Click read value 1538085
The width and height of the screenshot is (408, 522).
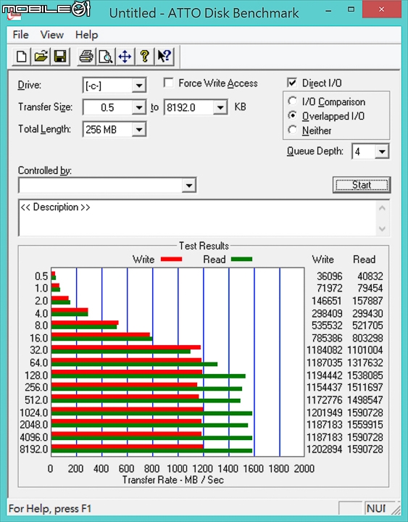click(x=365, y=376)
